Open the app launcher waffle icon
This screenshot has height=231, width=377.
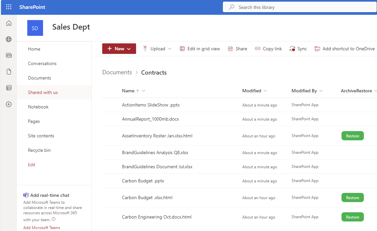tap(9, 7)
